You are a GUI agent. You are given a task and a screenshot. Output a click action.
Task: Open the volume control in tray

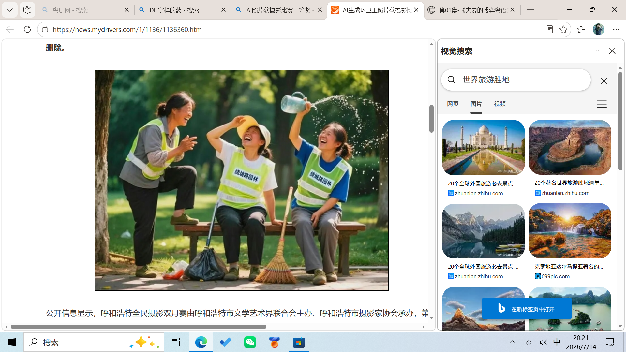click(543, 342)
